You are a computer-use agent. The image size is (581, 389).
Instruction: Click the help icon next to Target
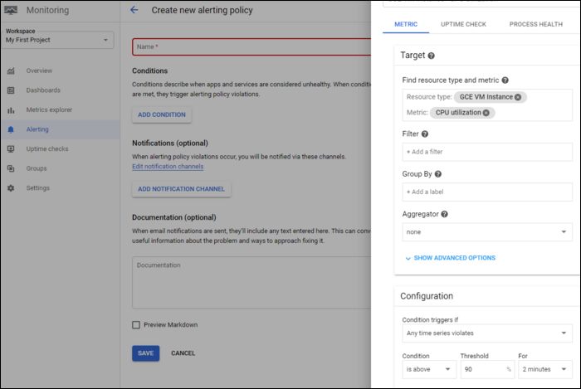(x=432, y=56)
